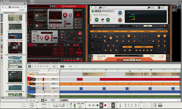The width and height of the screenshot is (182, 109).
Task: Switch to the OSCILLATORS section on Monotone
Action: point(111,31)
